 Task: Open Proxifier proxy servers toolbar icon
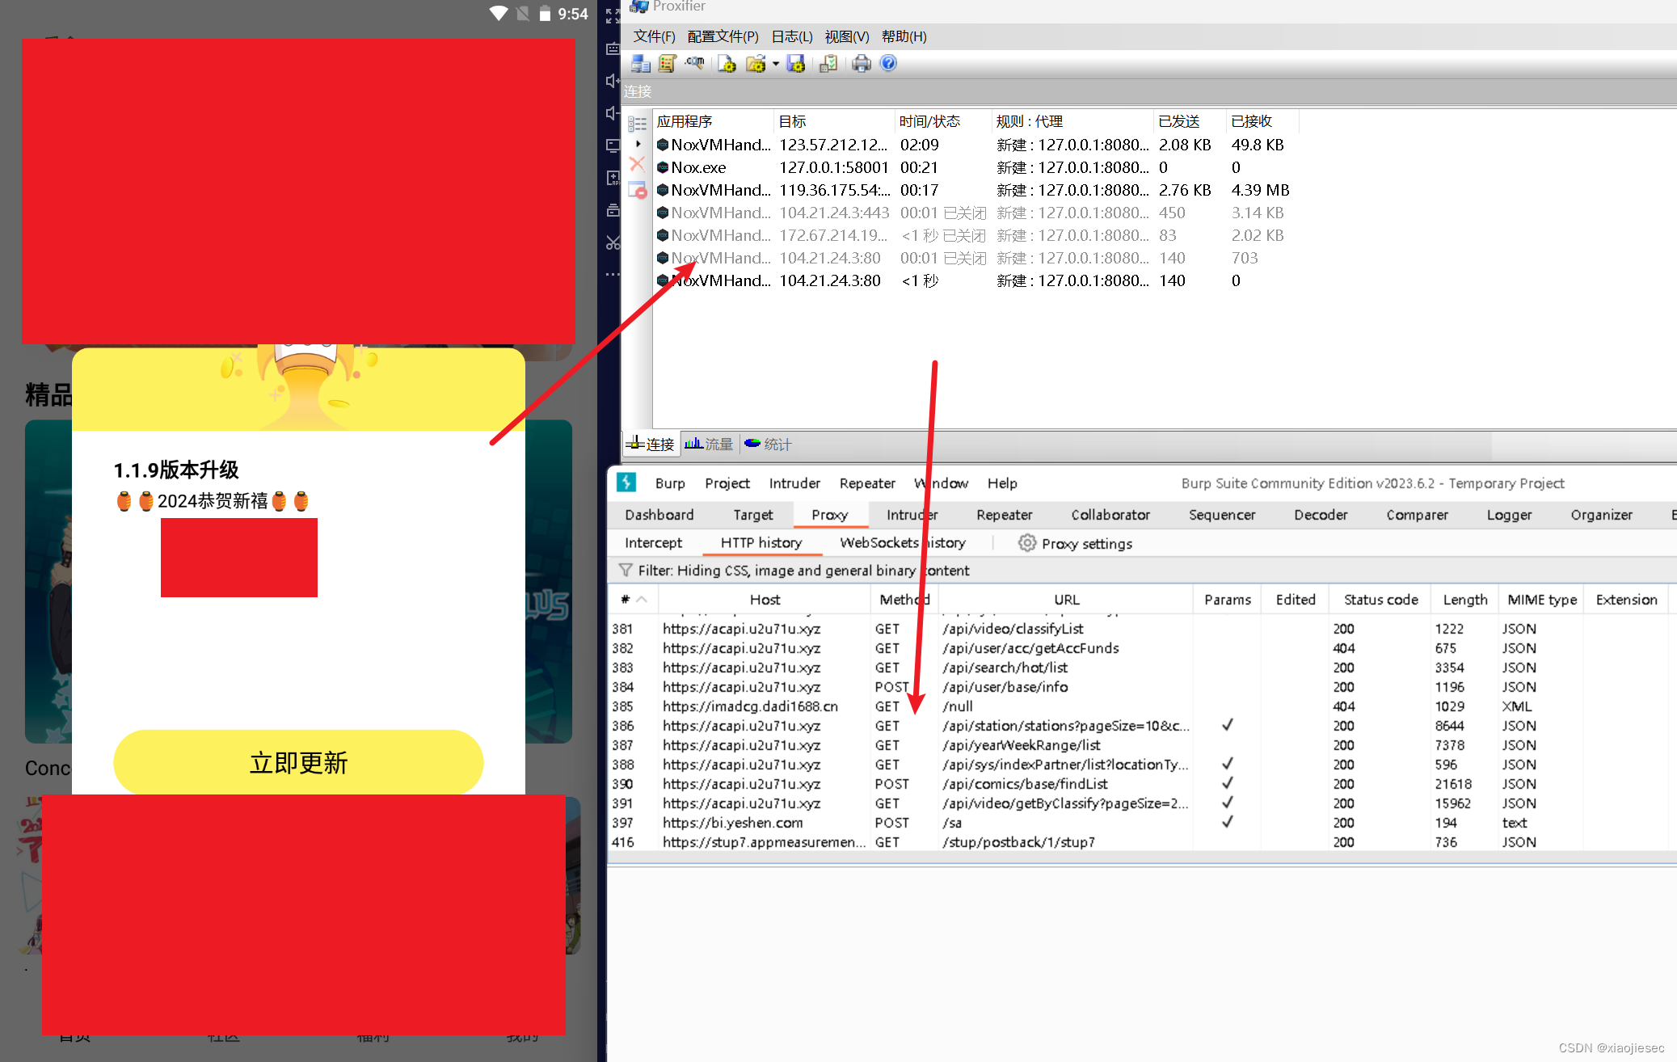tap(641, 64)
